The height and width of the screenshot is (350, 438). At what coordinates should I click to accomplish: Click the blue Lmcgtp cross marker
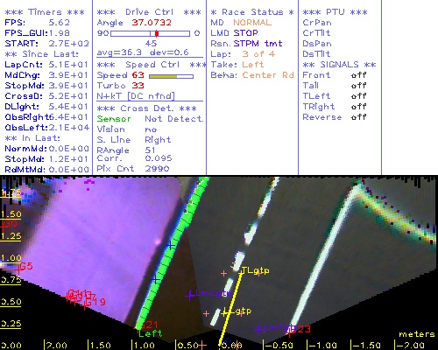pos(190,295)
